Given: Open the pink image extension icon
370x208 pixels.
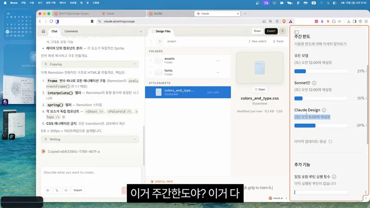Looking at the screenshot, I should (316, 21).
